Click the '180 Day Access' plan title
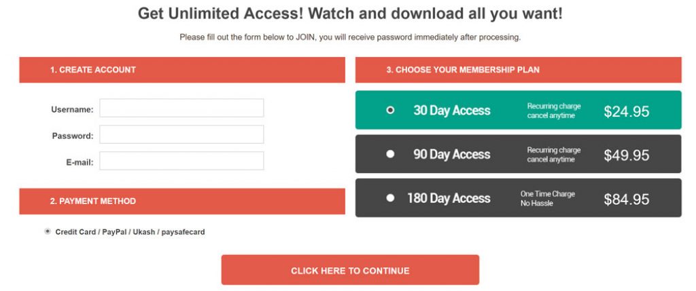 pos(449,199)
